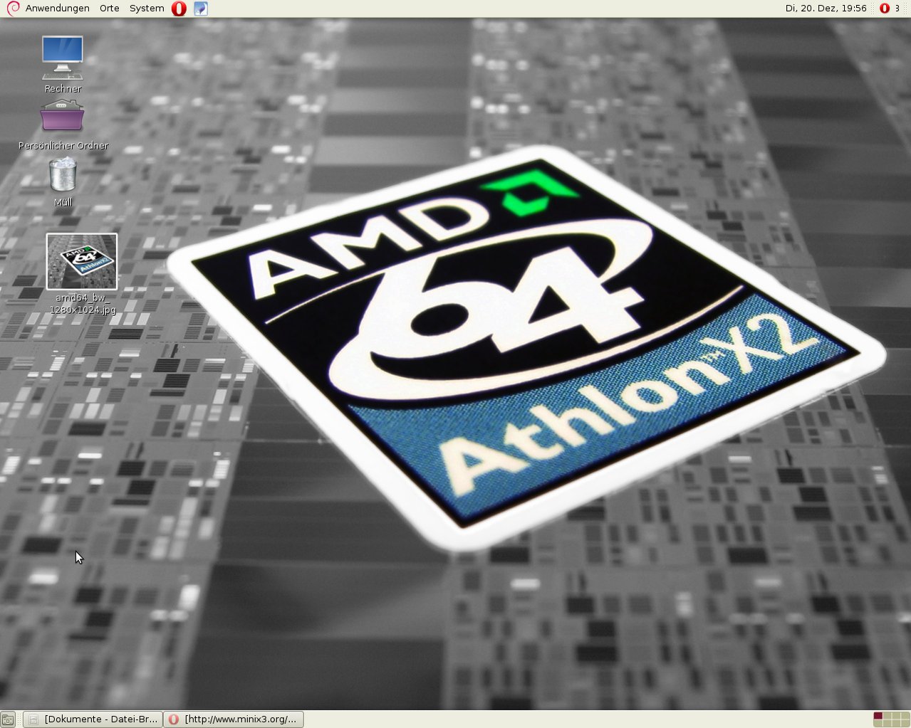911x728 pixels.
Task: Click the number 3 indicator in top-right corner
Action: pyautogui.click(x=897, y=9)
